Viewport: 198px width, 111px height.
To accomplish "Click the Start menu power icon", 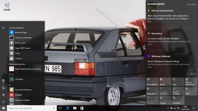I will 3,102.
